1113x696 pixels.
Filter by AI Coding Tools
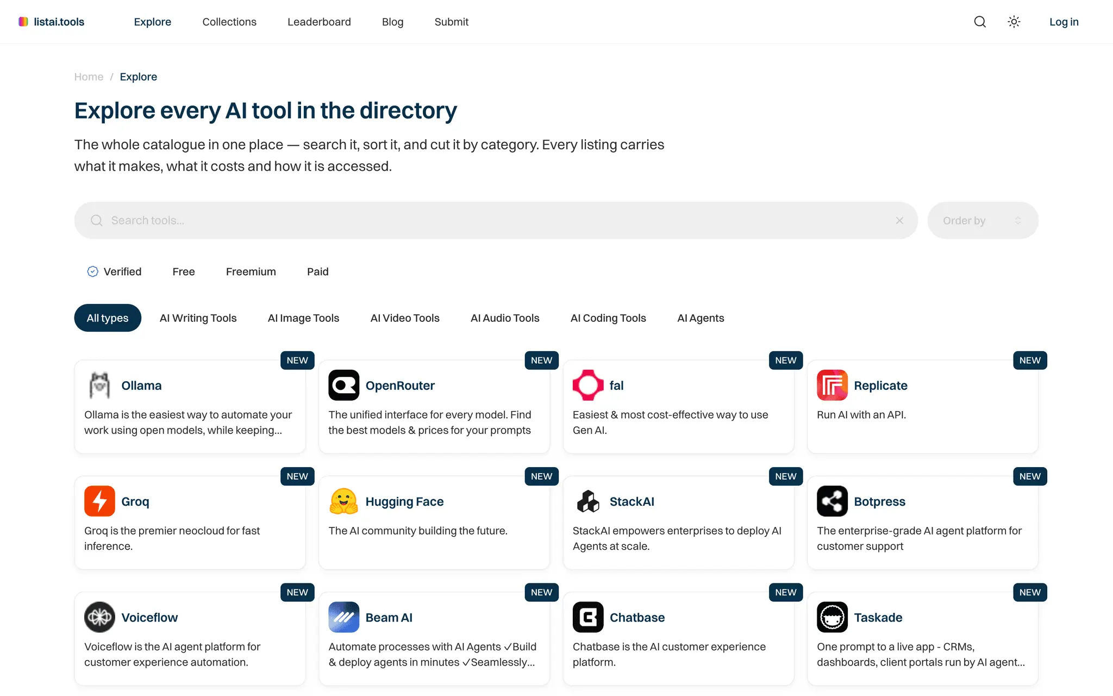click(608, 318)
